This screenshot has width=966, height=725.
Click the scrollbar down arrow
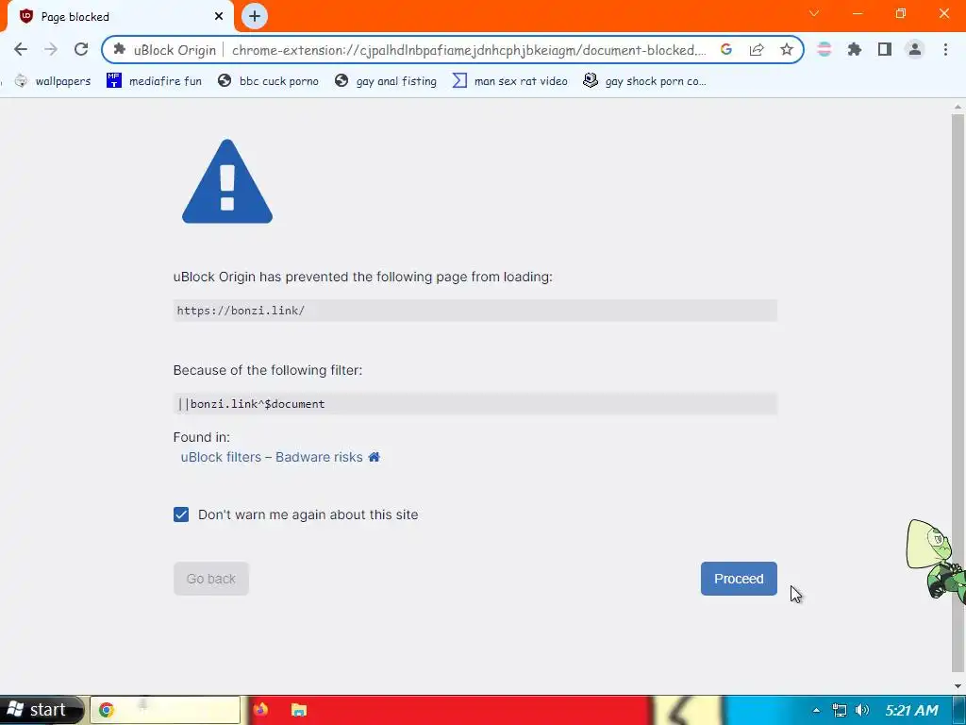coord(958,685)
